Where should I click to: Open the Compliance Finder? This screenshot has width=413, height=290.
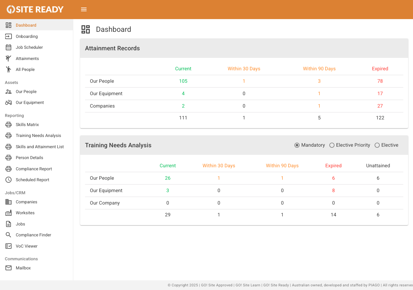click(x=36, y=235)
